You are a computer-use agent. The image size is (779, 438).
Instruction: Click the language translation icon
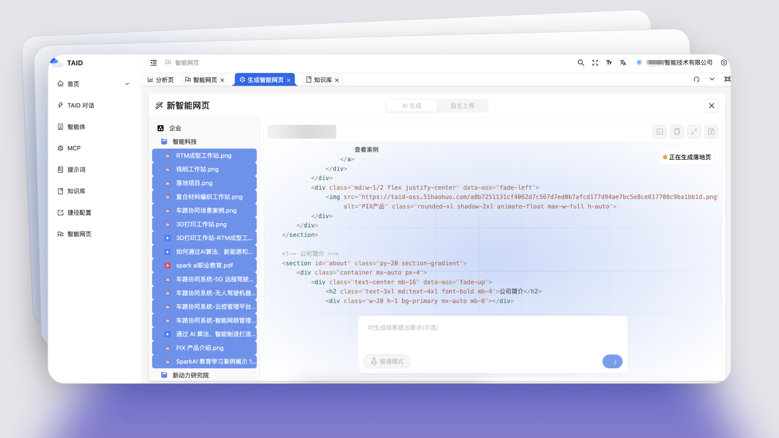click(x=623, y=63)
